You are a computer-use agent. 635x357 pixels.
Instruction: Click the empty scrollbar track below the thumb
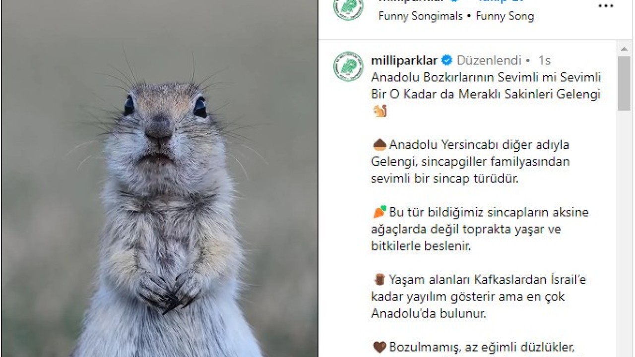point(624,233)
